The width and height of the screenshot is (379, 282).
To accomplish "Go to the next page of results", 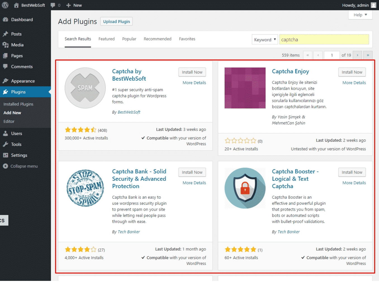I will click(x=357, y=55).
